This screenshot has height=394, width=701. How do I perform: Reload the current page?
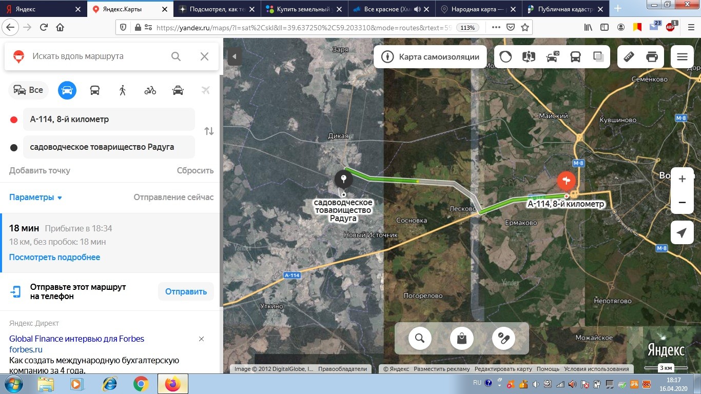point(44,28)
